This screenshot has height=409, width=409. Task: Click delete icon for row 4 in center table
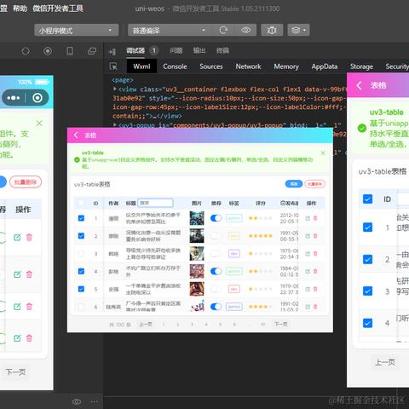pos(315,271)
